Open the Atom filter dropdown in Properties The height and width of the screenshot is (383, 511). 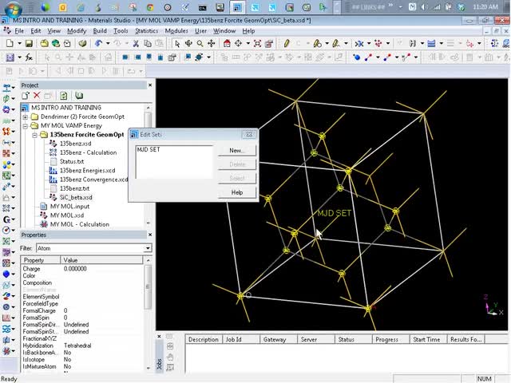pyautogui.click(x=147, y=248)
